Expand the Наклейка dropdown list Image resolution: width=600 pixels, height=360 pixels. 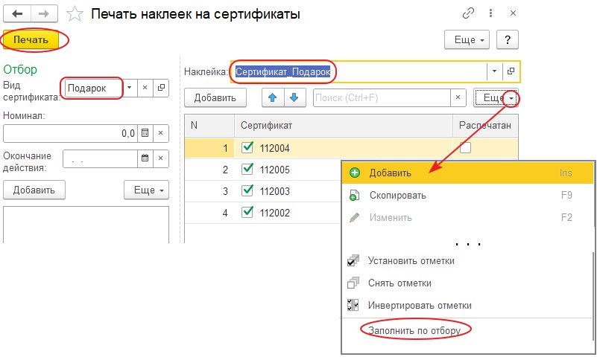click(494, 71)
